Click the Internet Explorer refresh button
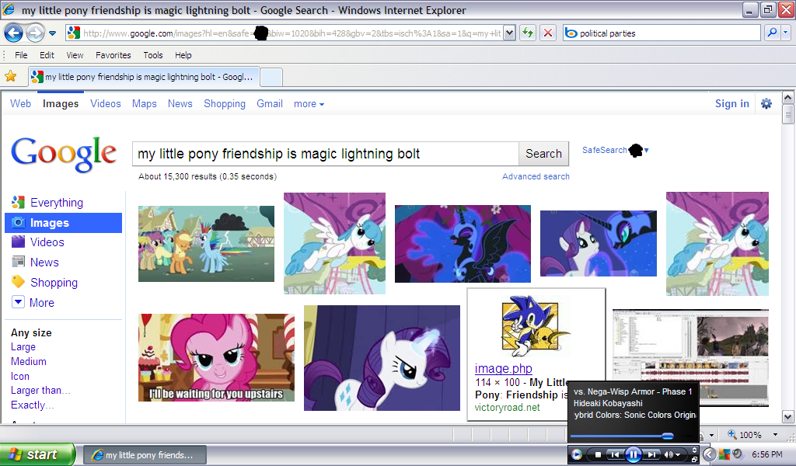This screenshot has width=796, height=466. coord(528,33)
